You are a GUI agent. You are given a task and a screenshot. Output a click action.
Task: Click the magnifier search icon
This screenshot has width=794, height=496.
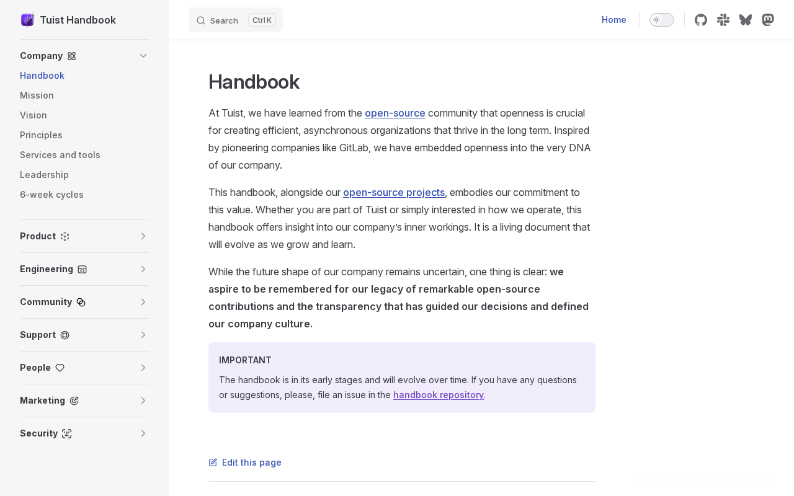point(201,20)
